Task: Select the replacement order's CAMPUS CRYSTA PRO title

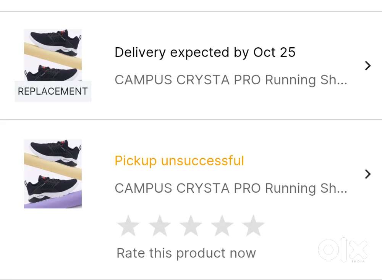Action: [231, 80]
